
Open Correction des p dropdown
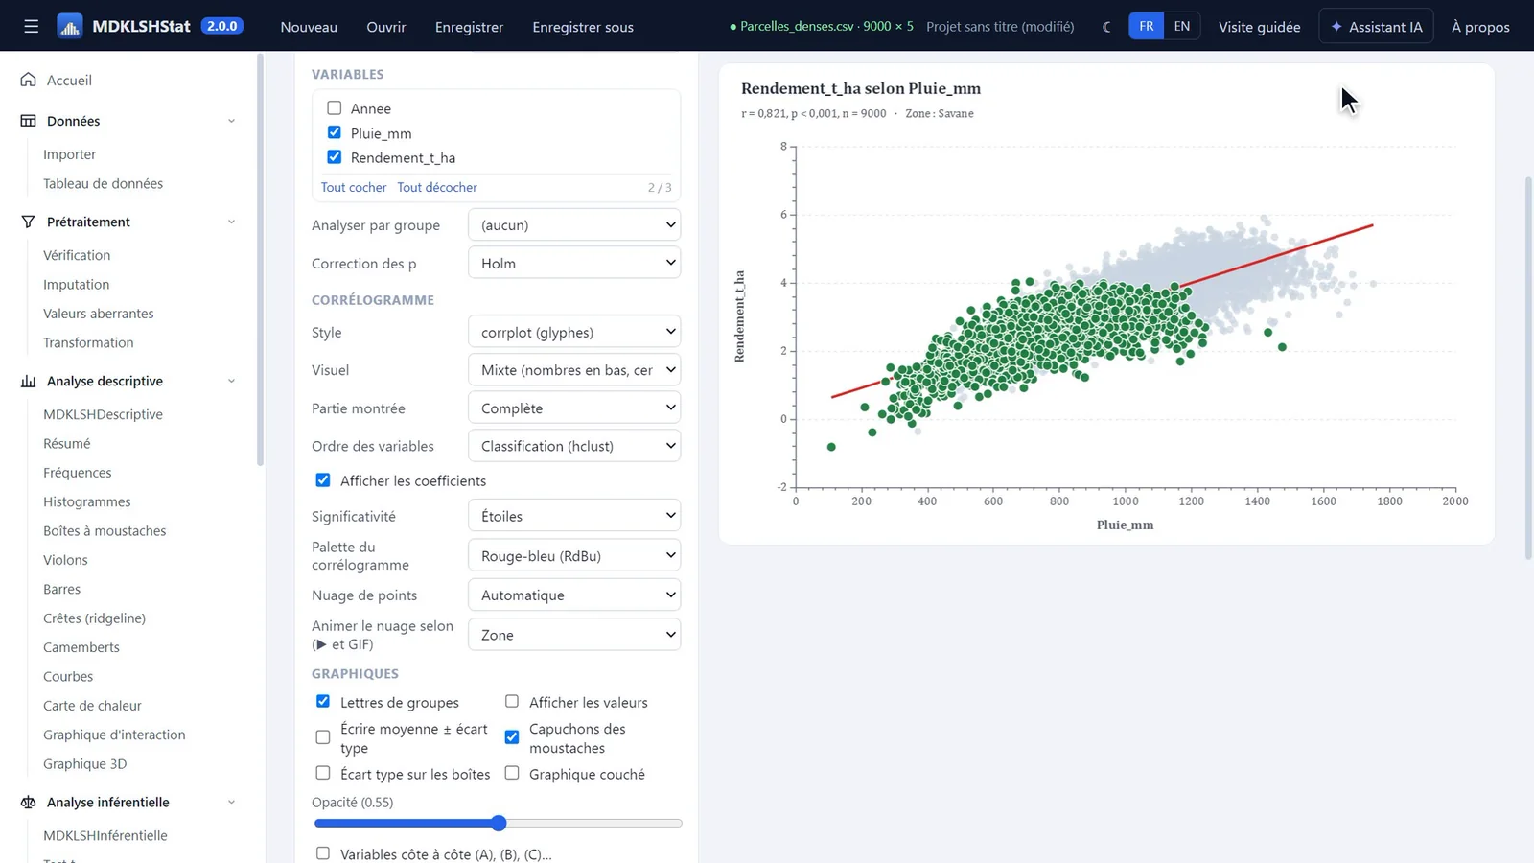tap(574, 263)
